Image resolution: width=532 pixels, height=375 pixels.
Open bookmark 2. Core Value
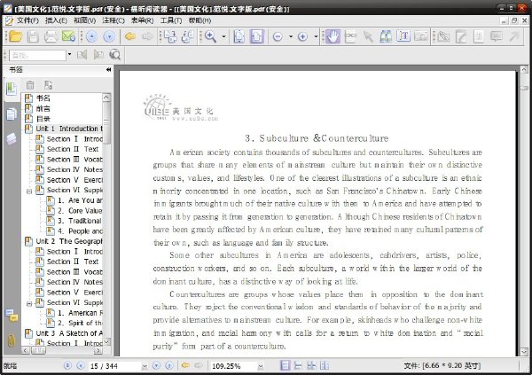[80, 211]
